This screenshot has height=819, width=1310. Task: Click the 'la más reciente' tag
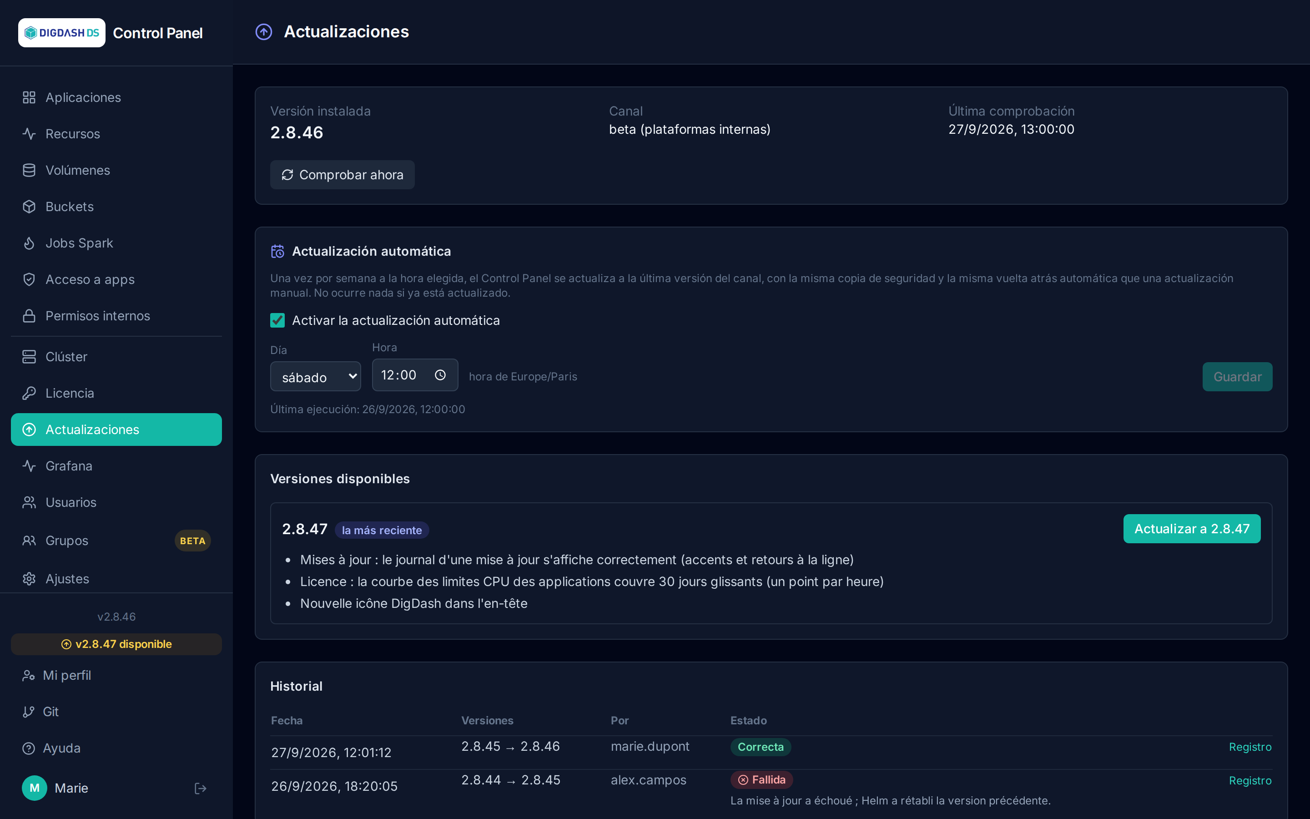pos(382,530)
